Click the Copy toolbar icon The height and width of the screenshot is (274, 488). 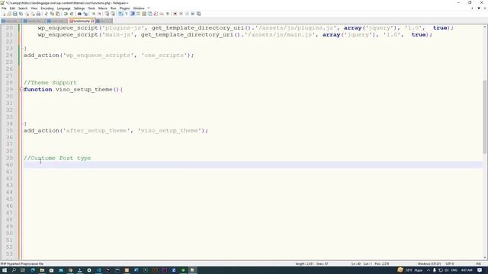tap(52, 14)
